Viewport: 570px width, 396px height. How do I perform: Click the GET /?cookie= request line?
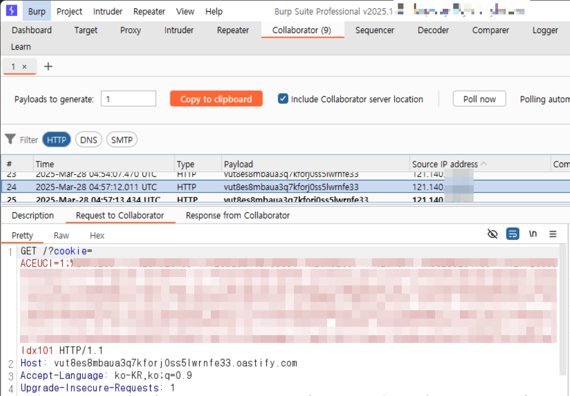56,251
